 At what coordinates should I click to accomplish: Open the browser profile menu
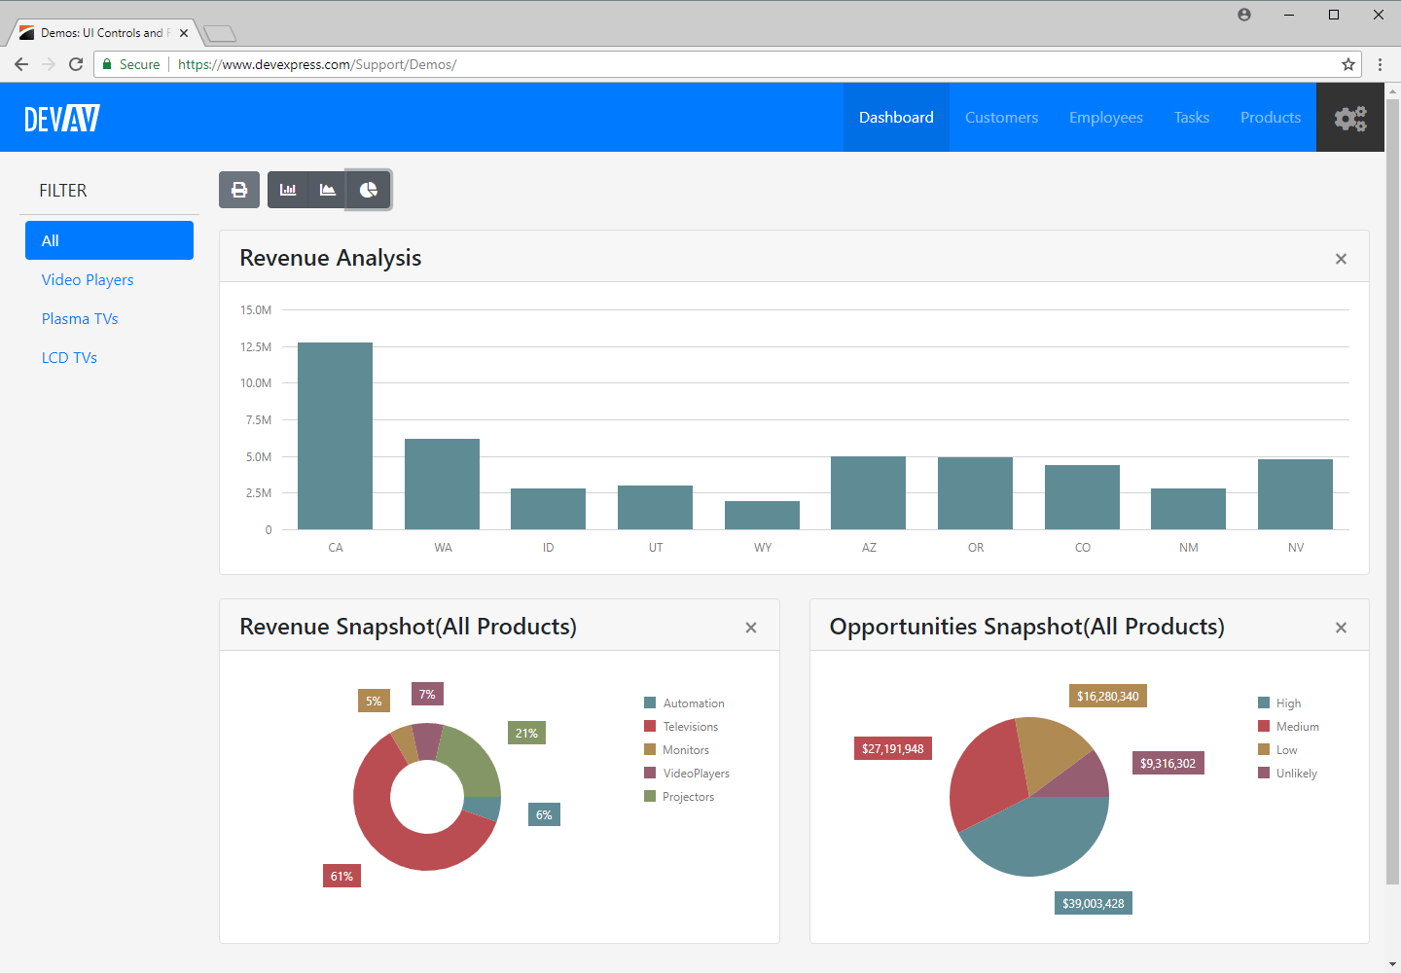(x=1243, y=15)
